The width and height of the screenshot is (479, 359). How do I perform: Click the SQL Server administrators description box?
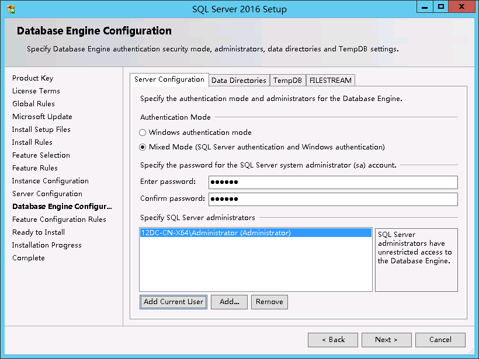[416, 260]
